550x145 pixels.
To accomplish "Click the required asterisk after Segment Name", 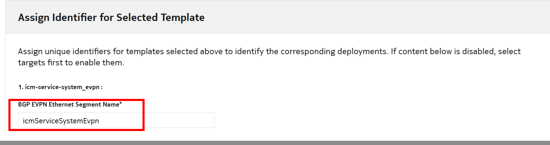I will coord(121,104).
